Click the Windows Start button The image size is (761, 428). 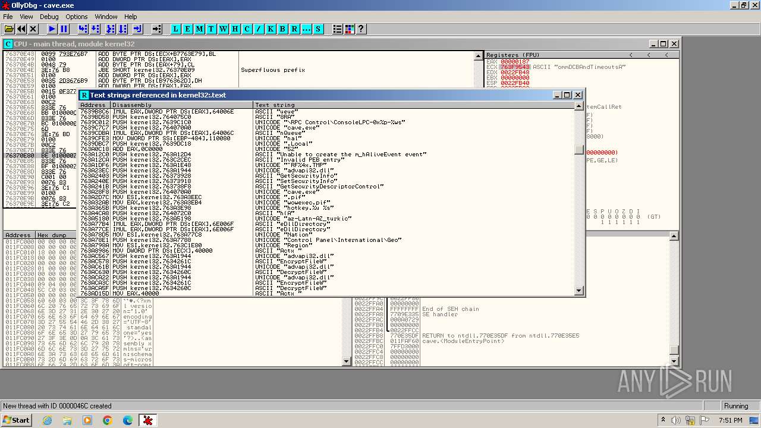tap(16, 420)
